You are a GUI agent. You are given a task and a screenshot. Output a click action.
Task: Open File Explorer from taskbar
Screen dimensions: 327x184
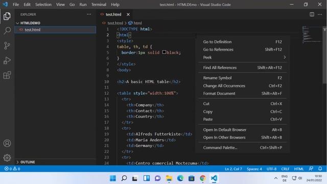pyautogui.click(x=169, y=178)
